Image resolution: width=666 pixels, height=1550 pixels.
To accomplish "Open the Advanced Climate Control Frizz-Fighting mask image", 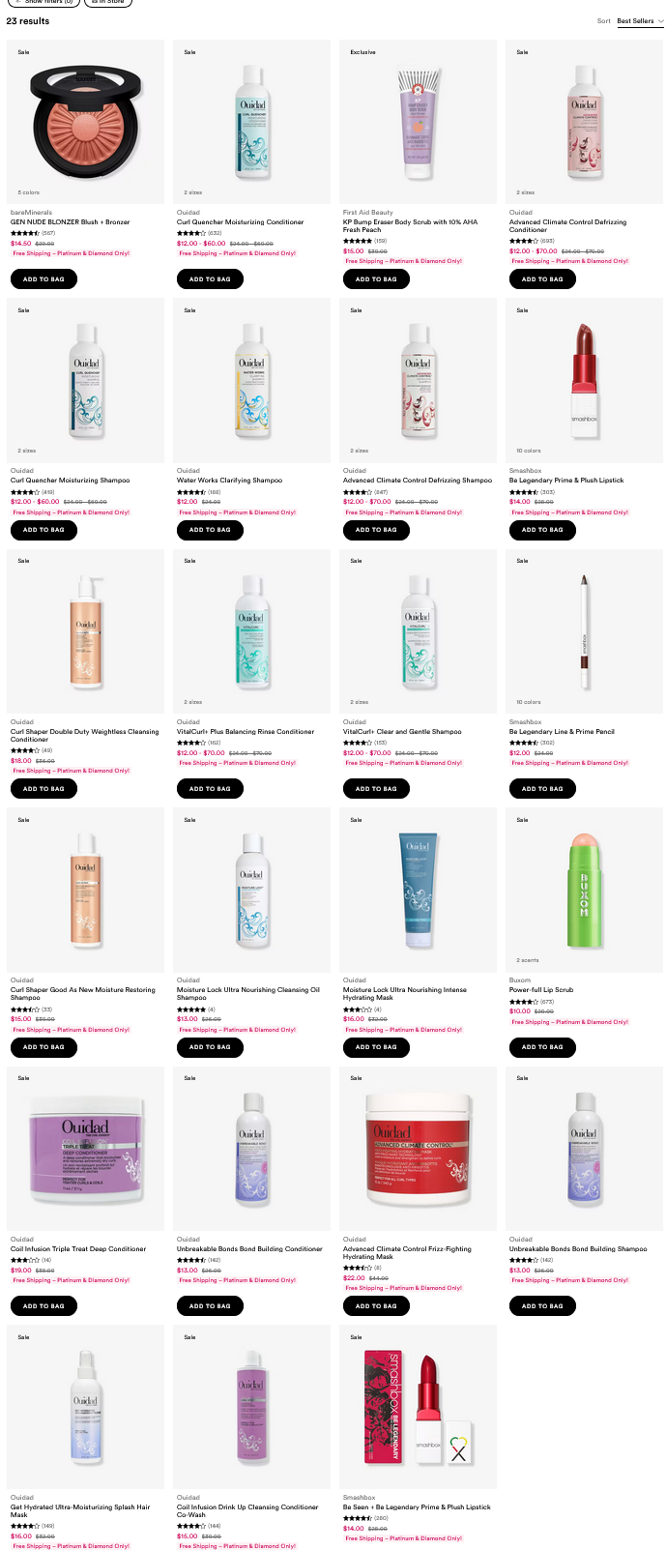I will click(x=419, y=1149).
